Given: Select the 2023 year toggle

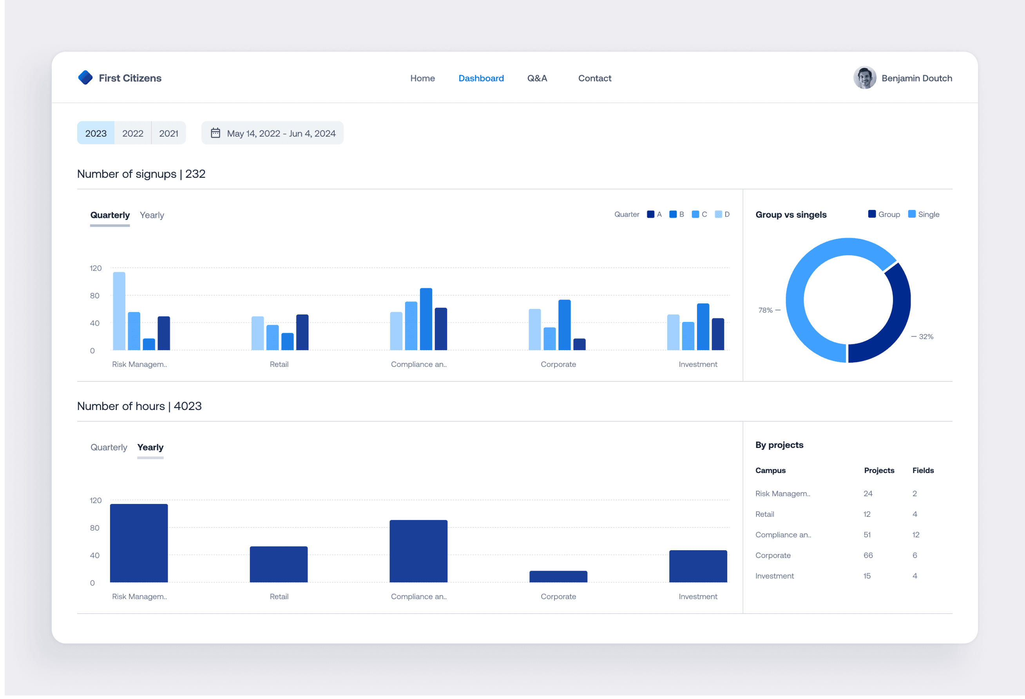Looking at the screenshot, I should (96, 133).
